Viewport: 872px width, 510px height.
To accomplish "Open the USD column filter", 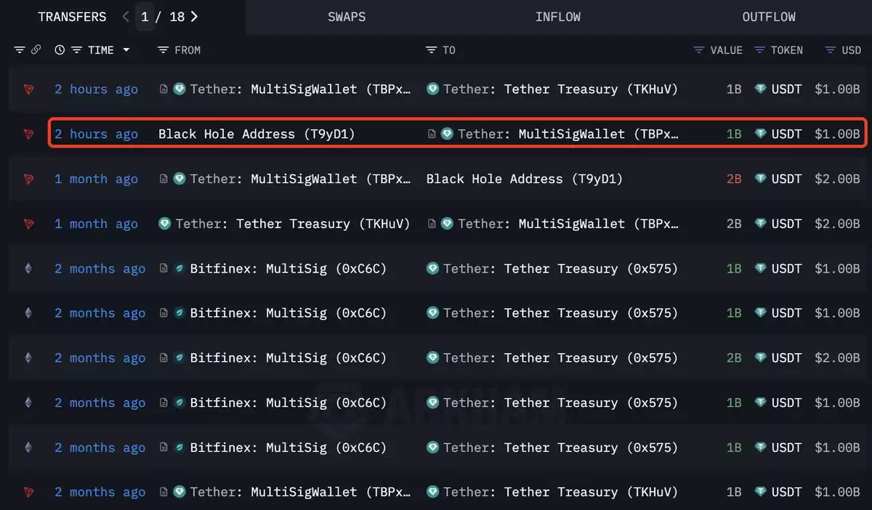I will pos(830,50).
